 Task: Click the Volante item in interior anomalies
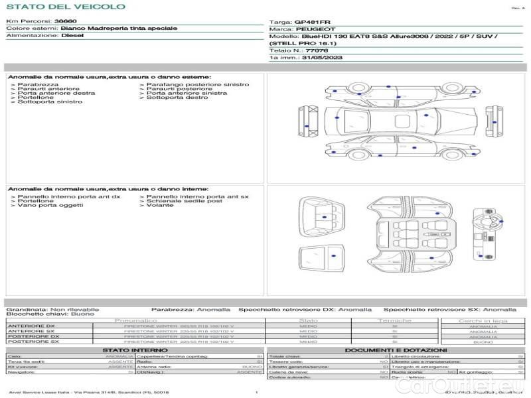(x=159, y=206)
